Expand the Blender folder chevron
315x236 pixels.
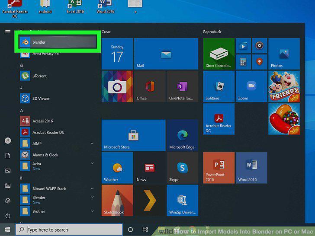(92, 197)
